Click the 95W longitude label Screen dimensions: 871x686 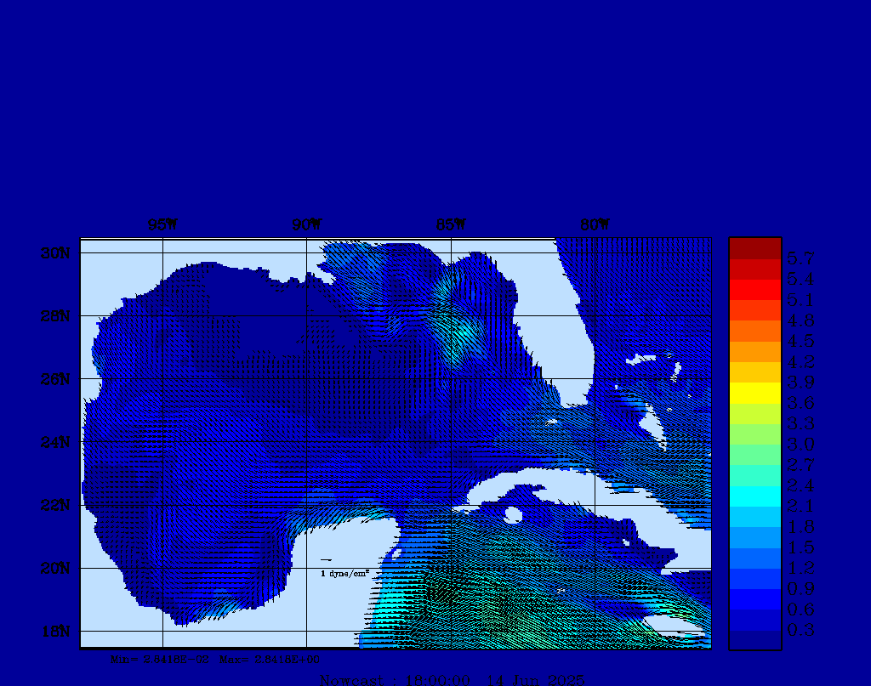(162, 225)
